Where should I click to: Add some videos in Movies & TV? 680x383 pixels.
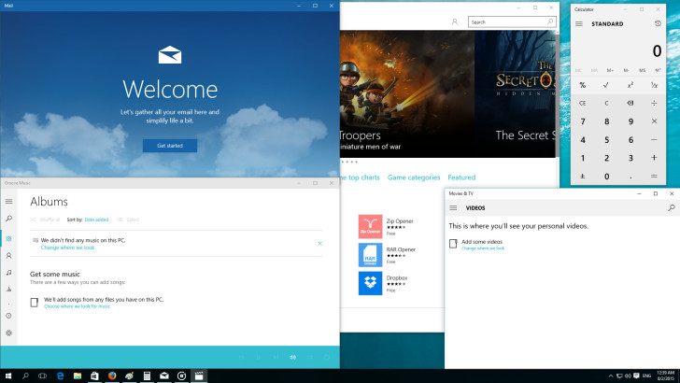pos(482,242)
